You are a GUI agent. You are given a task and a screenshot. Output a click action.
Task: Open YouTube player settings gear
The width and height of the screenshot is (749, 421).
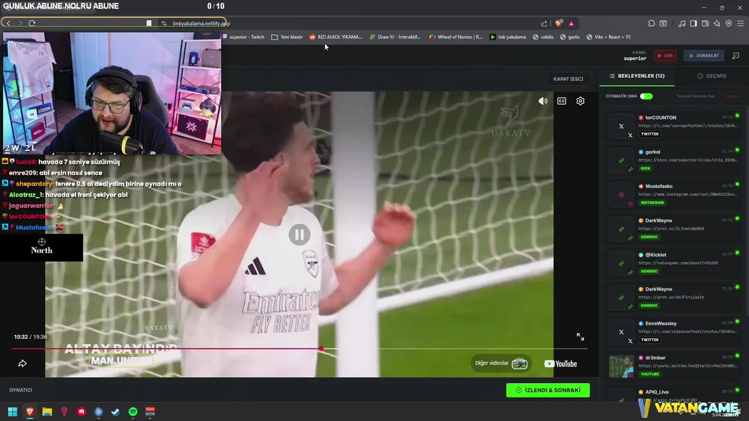point(580,101)
